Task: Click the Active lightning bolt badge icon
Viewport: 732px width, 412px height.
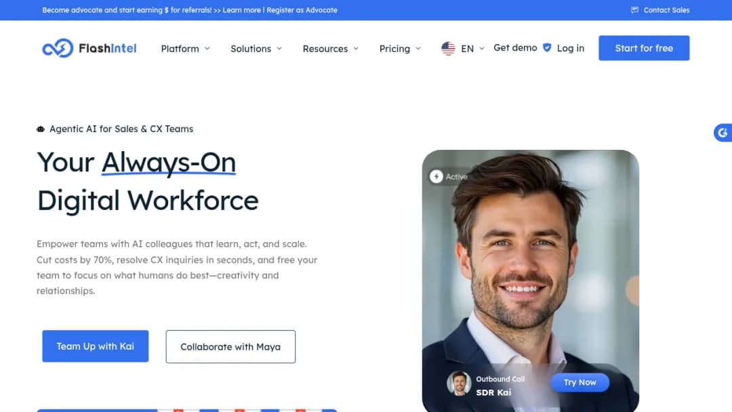Action: (436, 176)
